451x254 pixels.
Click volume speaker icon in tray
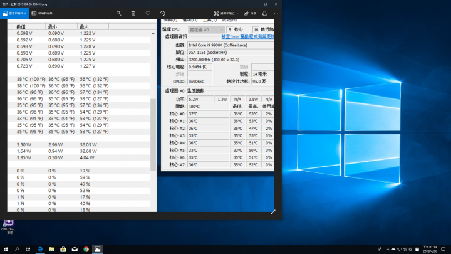(x=405, y=250)
